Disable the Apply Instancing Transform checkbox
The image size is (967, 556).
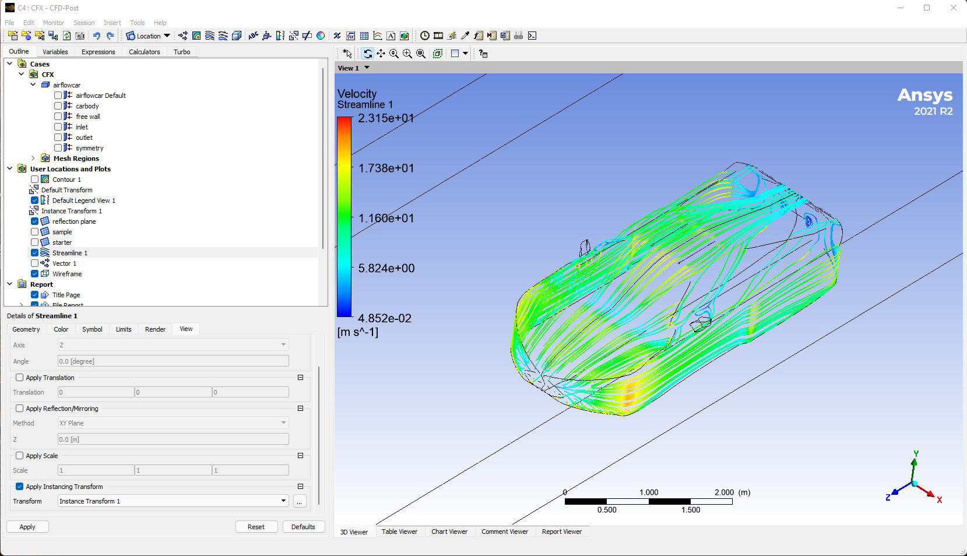coord(20,487)
